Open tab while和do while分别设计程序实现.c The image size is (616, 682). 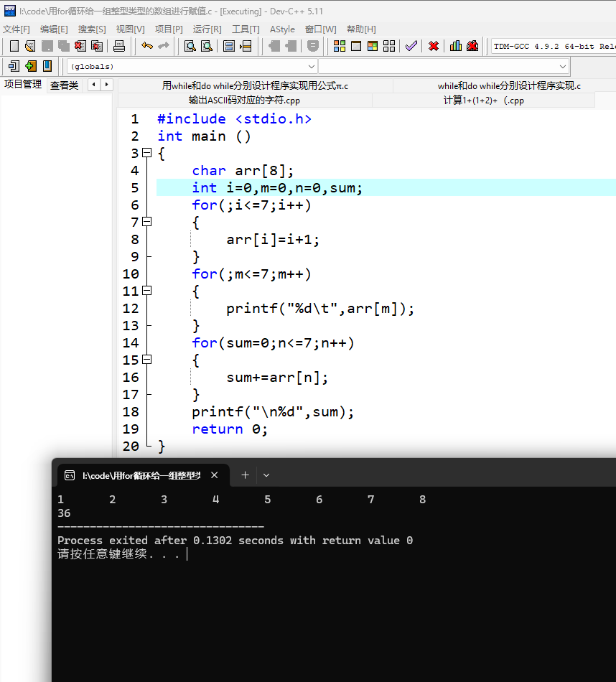coord(509,85)
